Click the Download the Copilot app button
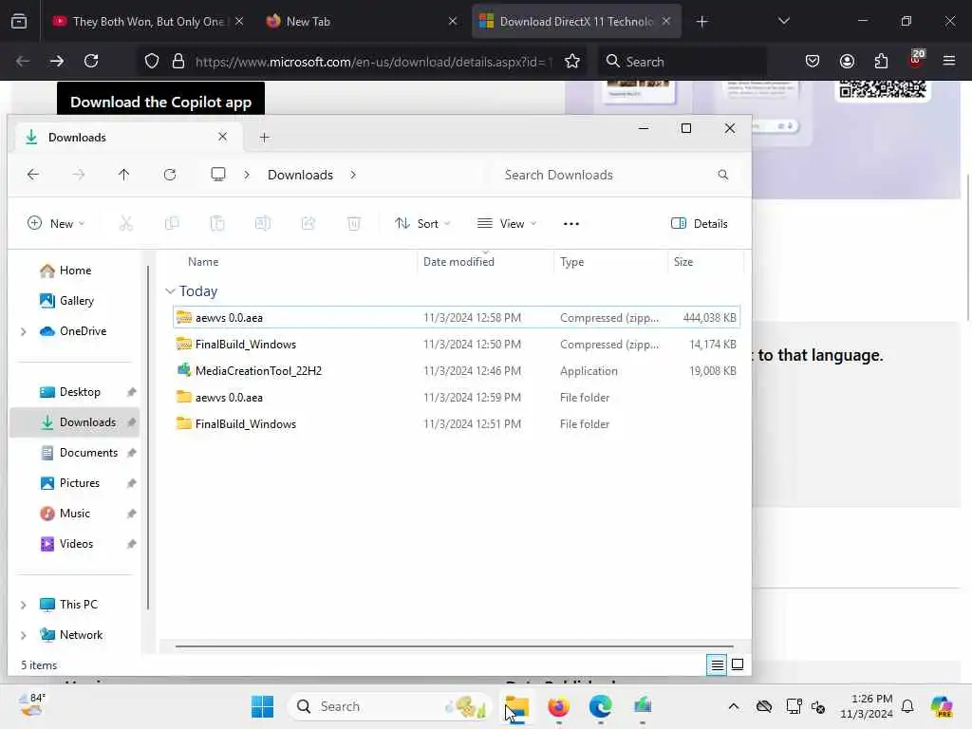This screenshot has width=972, height=729. [x=160, y=99]
